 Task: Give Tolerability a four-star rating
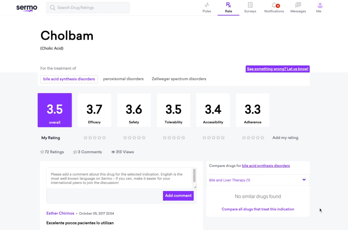(x=179, y=138)
